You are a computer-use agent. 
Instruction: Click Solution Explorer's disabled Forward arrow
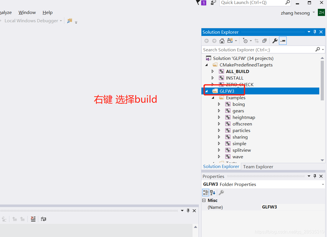214,41
